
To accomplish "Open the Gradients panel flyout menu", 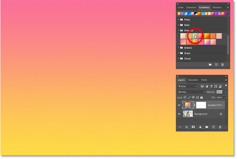I will click(228, 7).
